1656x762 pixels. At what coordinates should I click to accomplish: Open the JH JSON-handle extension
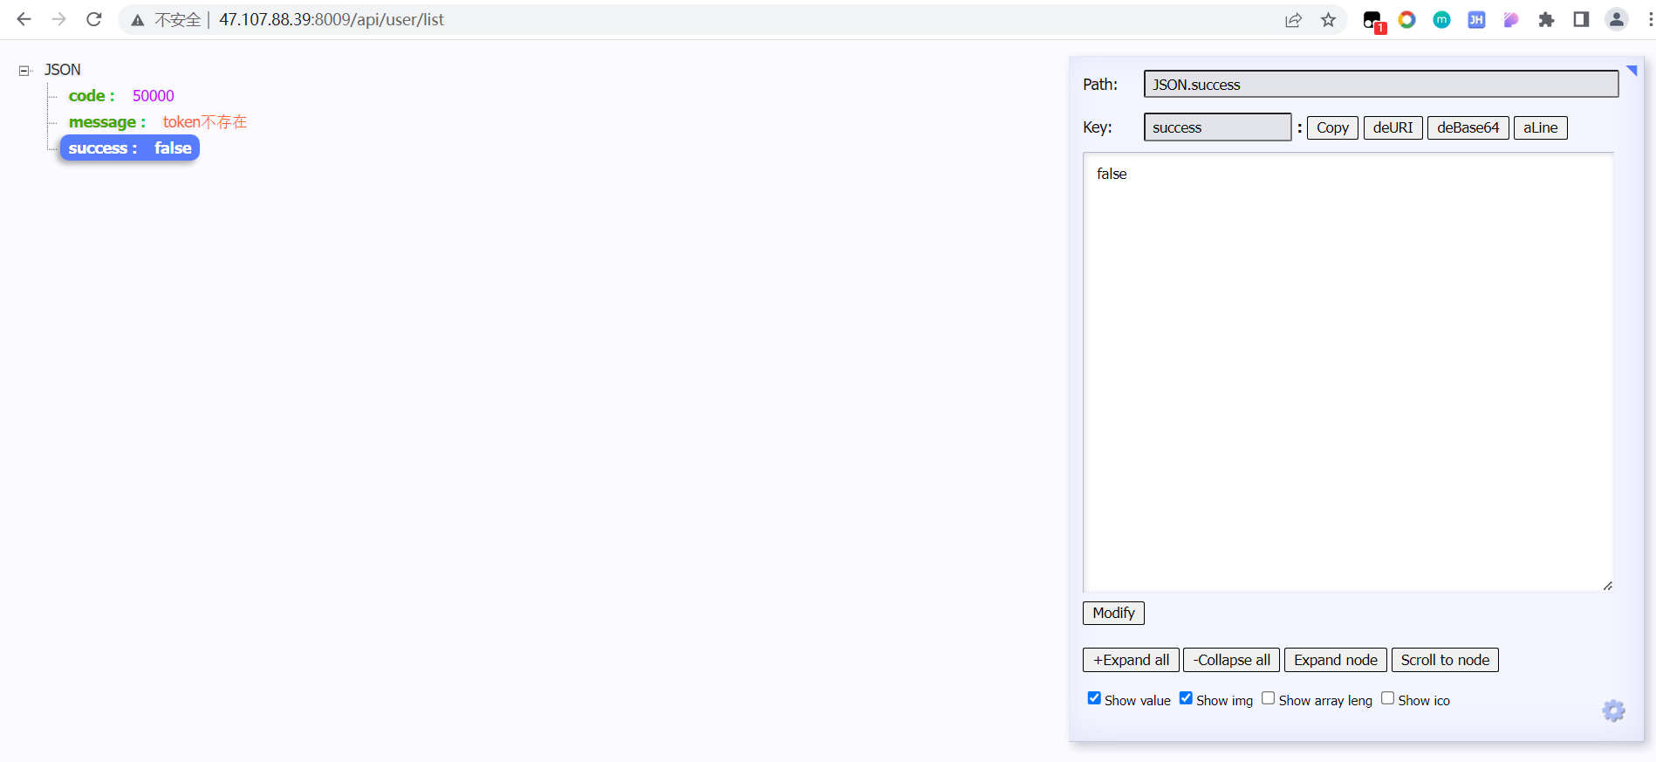(1476, 19)
